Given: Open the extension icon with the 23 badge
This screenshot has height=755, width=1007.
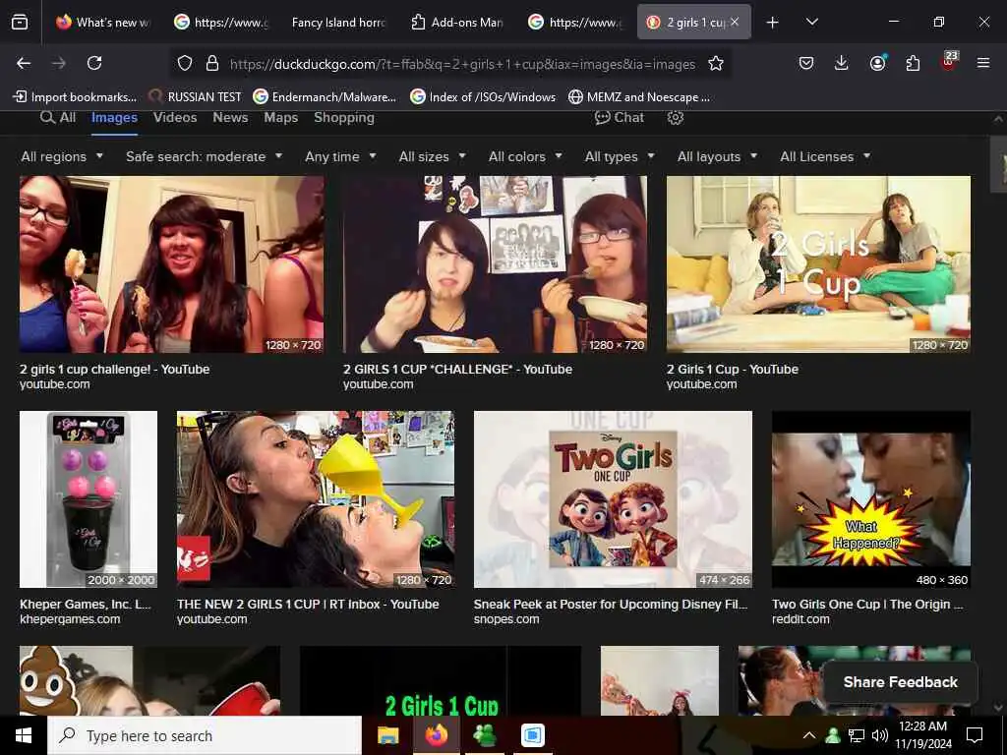Looking at the screenshot, I should (949, 62).
